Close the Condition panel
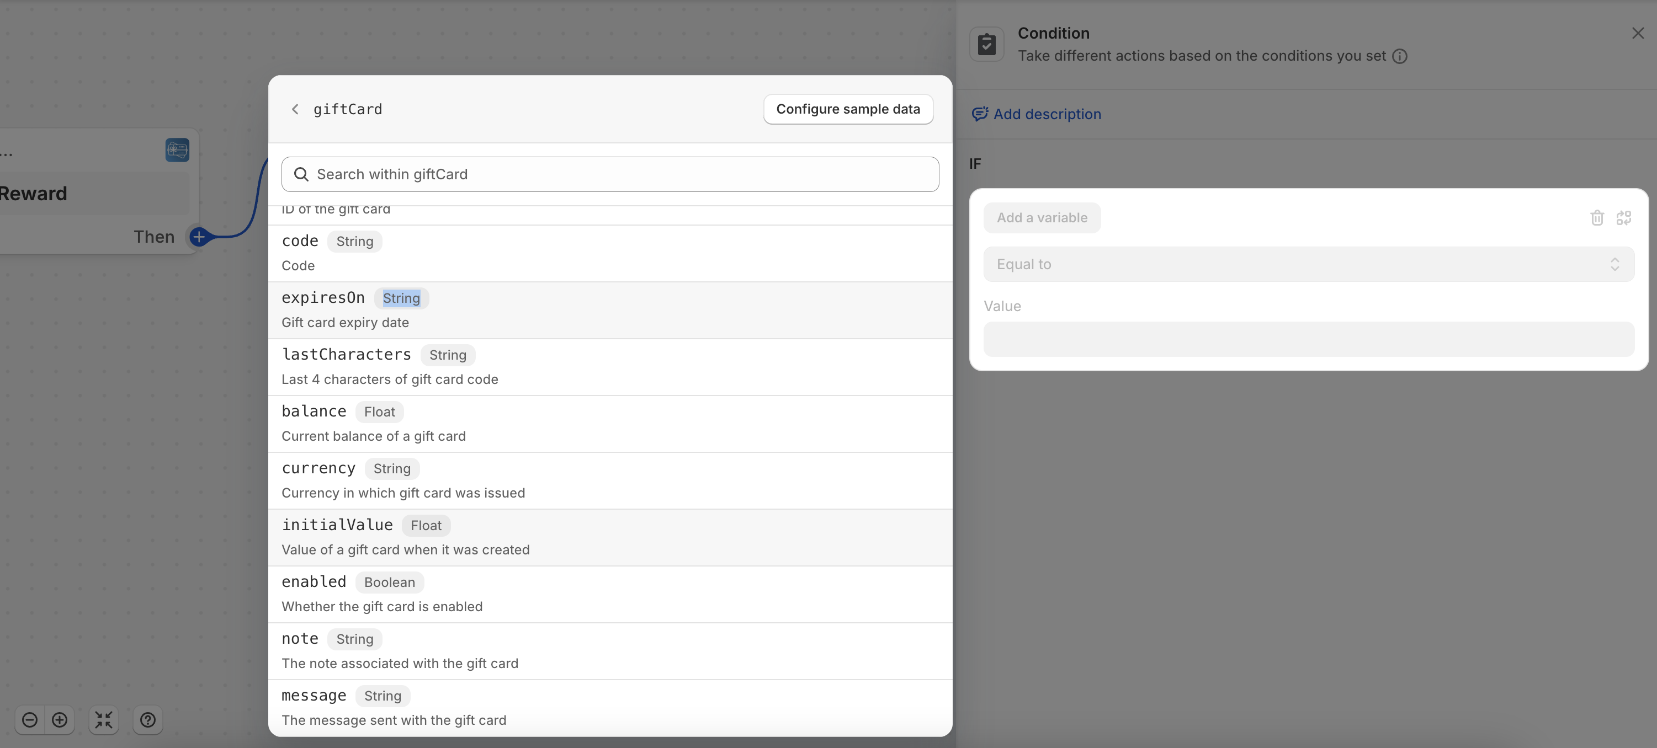 [1638, 34]
